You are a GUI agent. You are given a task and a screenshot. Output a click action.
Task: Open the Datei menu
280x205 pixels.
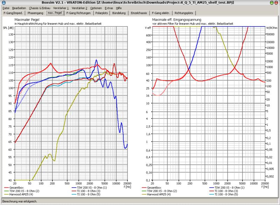(x=6, y=8)
